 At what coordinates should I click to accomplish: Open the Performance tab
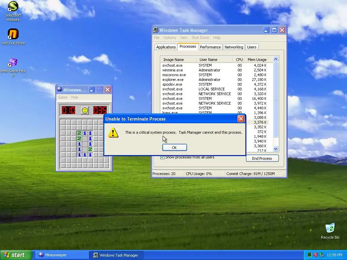[x=210, y=47]
